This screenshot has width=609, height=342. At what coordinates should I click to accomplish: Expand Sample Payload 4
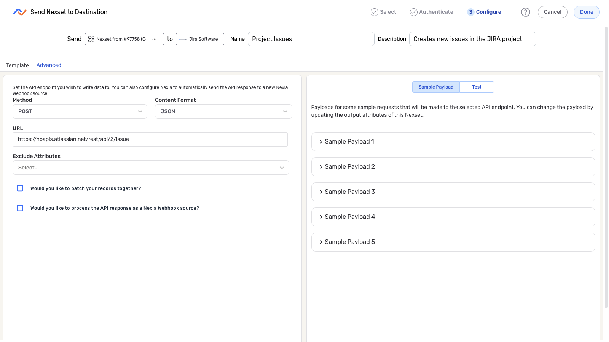(453, 217)
